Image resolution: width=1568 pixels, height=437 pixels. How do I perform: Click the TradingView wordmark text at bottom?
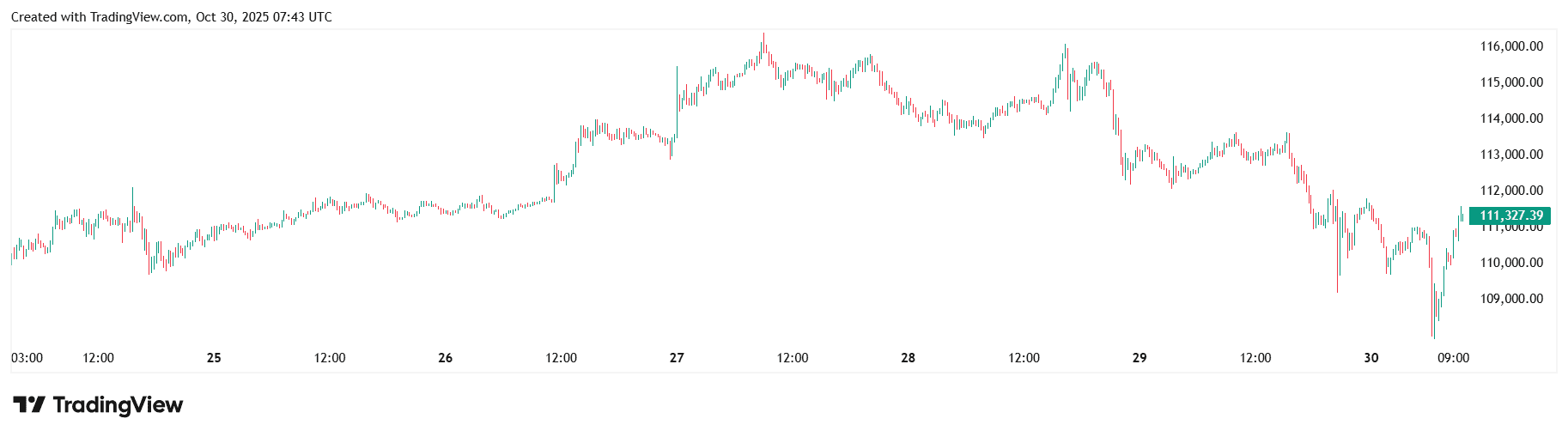click(x=118, y=404)
